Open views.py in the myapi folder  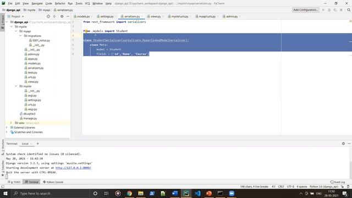(33, 82)
